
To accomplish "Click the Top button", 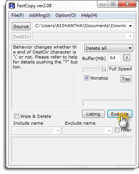I will 126,79.
